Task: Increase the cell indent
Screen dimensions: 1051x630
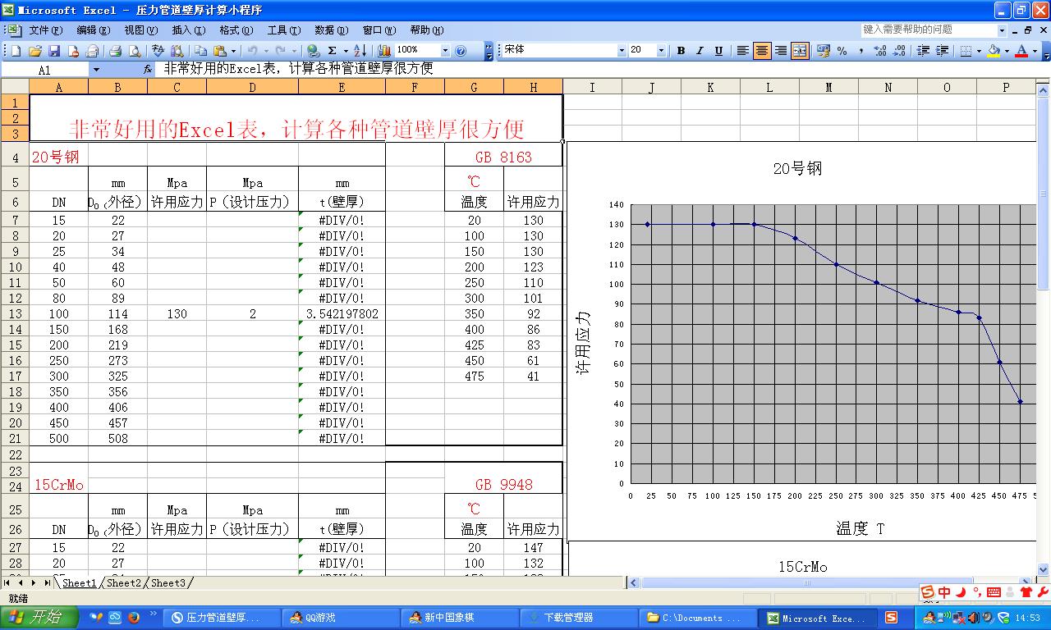Action: click(x=942, y=51)
